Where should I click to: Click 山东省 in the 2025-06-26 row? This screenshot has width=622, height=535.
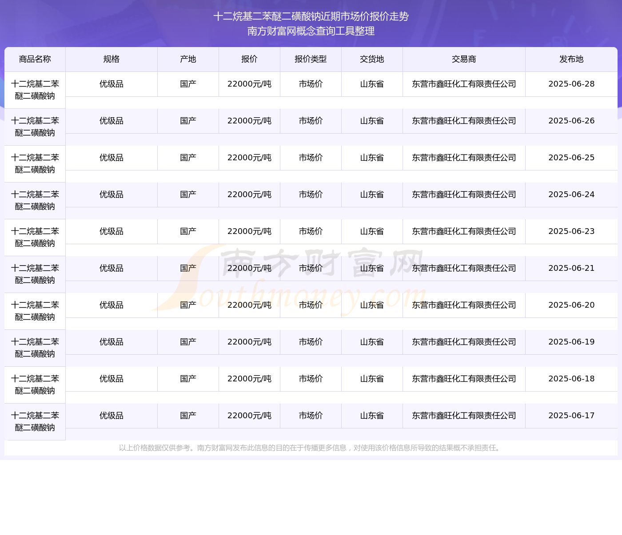[372, 121]
